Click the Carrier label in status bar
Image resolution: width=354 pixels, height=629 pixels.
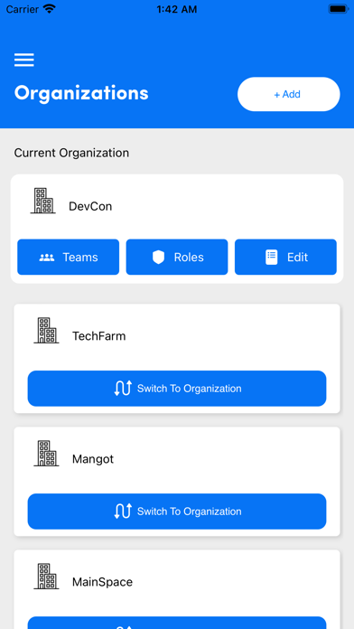coord(23,9)
